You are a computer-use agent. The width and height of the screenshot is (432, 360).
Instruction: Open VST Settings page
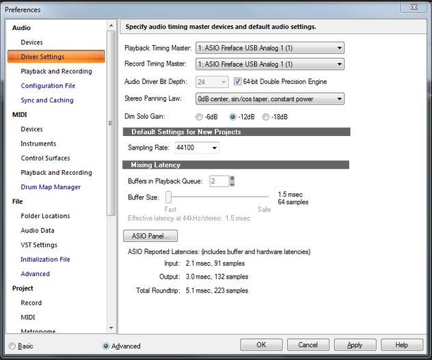[x=39, y=245]
